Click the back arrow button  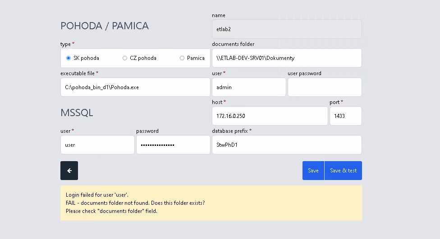(69, 170)
